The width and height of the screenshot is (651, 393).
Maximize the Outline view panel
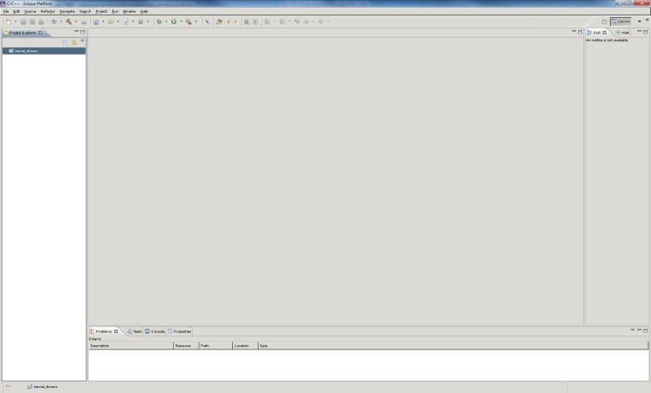pos(646,32)
